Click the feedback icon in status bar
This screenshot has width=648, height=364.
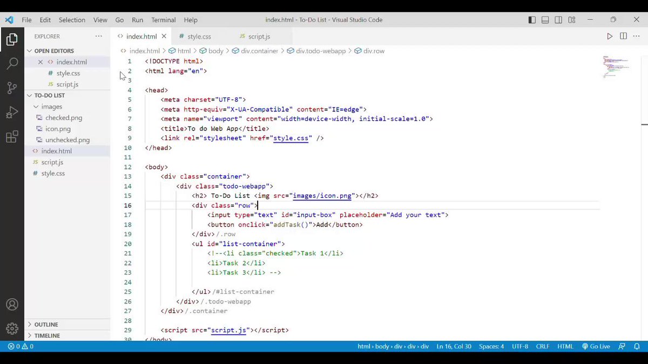pos(622,346)
